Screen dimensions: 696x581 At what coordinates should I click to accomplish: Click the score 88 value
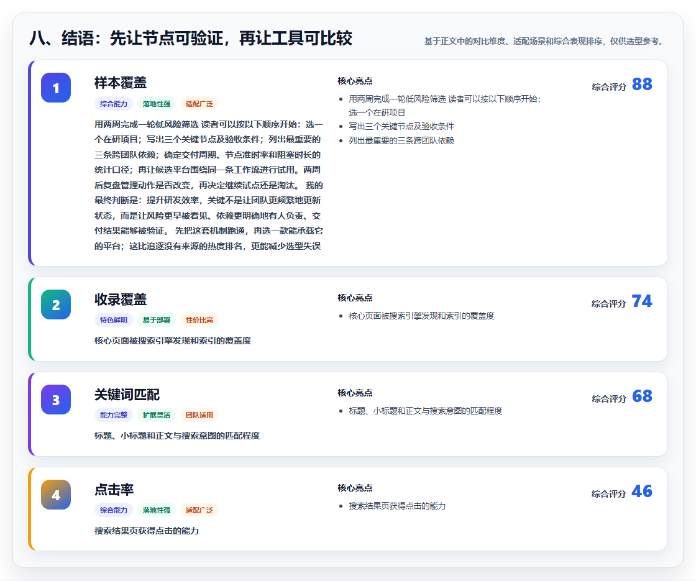point(642,84)
